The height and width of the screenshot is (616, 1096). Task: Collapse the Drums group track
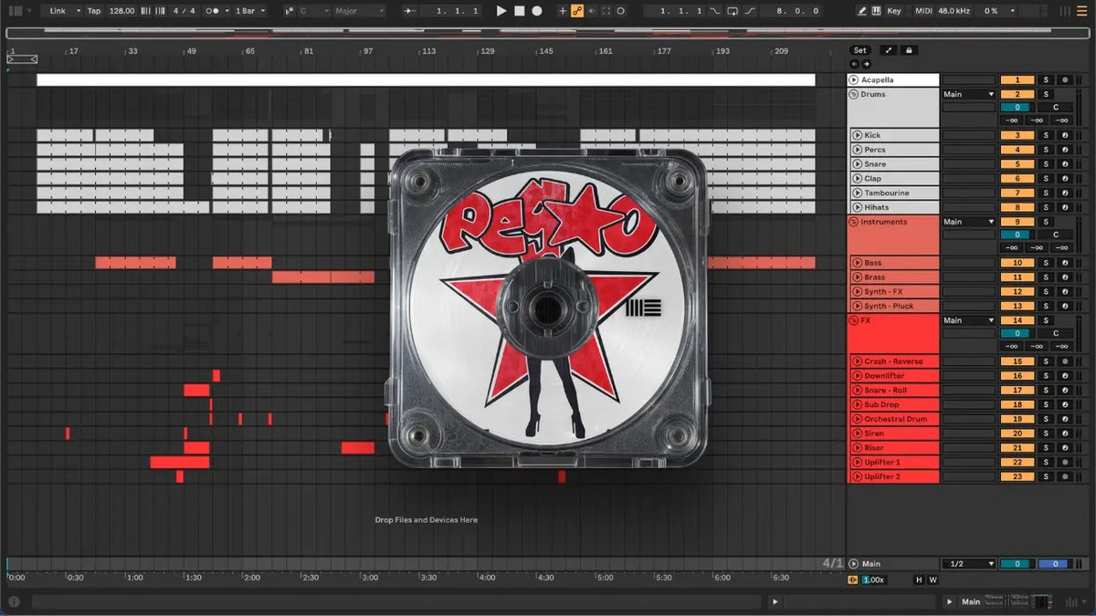854,94
